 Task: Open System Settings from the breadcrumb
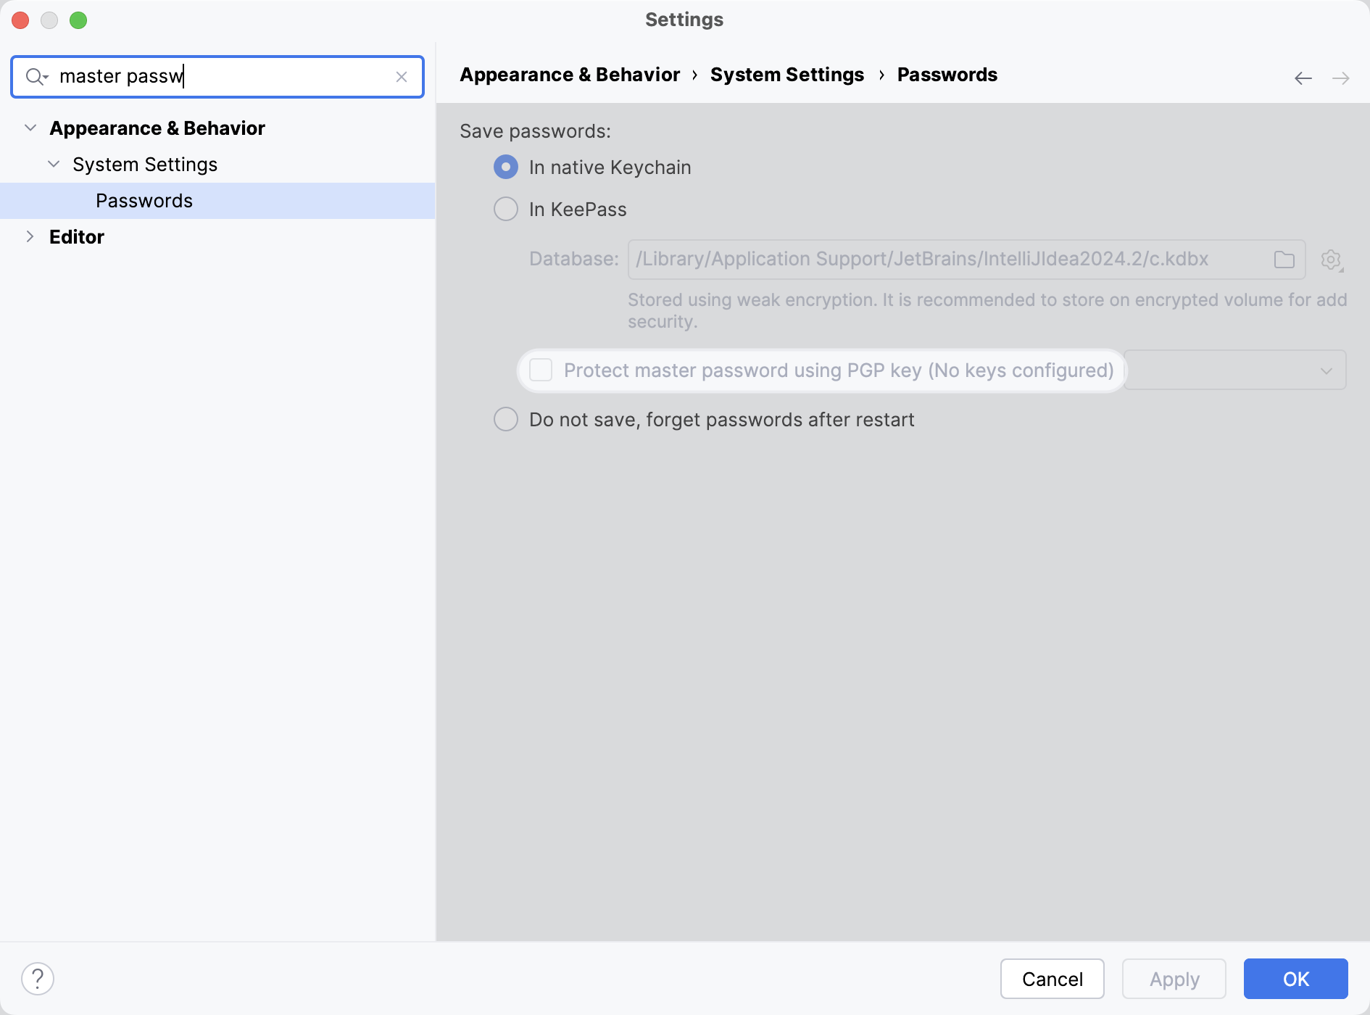(x=787, y=74)
